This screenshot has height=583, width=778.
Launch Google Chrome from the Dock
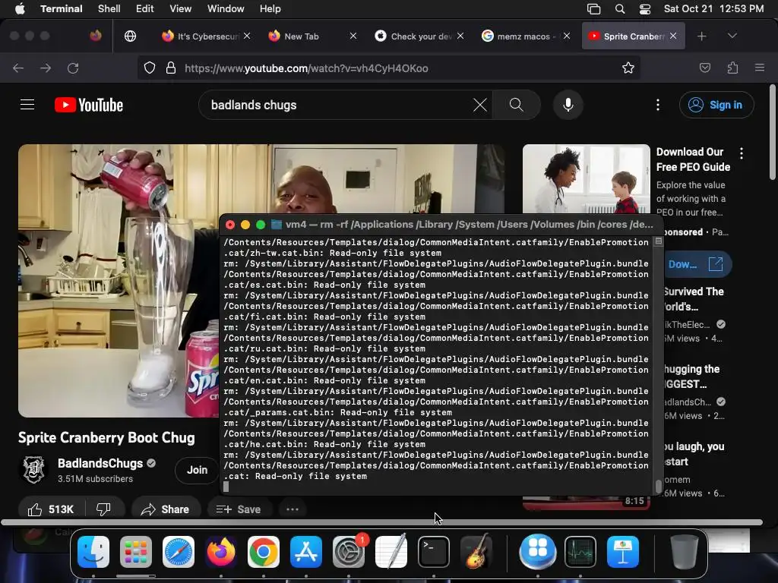pyautogui.click(x=264, y=551)
